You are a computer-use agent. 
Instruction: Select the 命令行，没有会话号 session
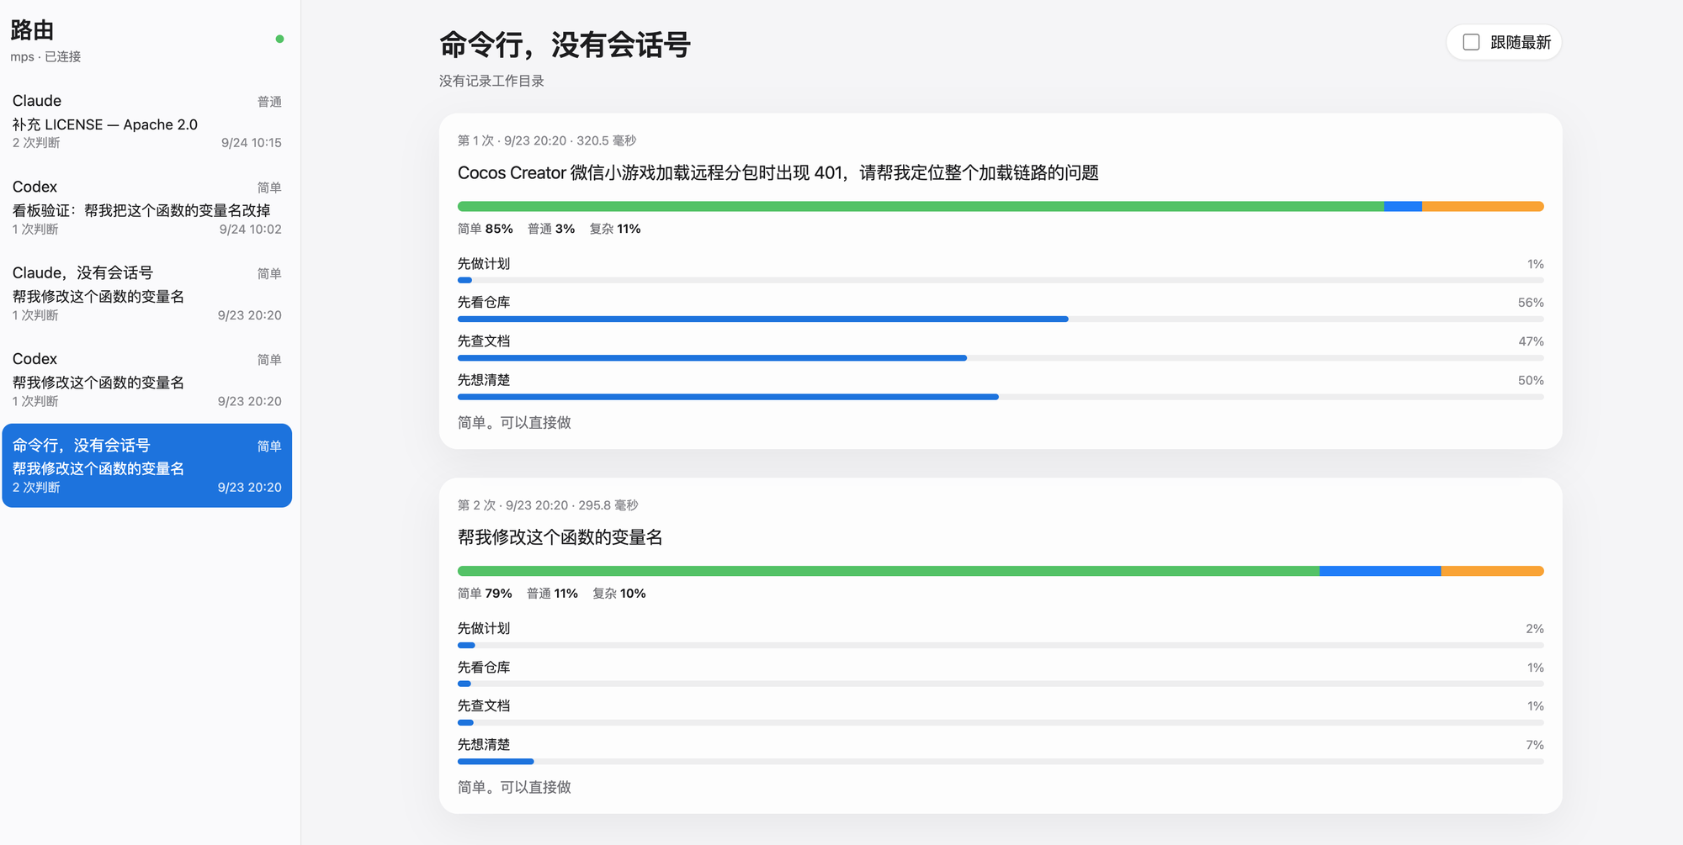pos(146,466)
